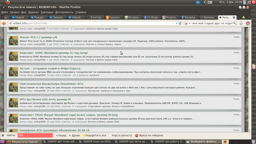256x144 pixels.
Task: Bookmark this page with star icon
Action: point(173,23)
